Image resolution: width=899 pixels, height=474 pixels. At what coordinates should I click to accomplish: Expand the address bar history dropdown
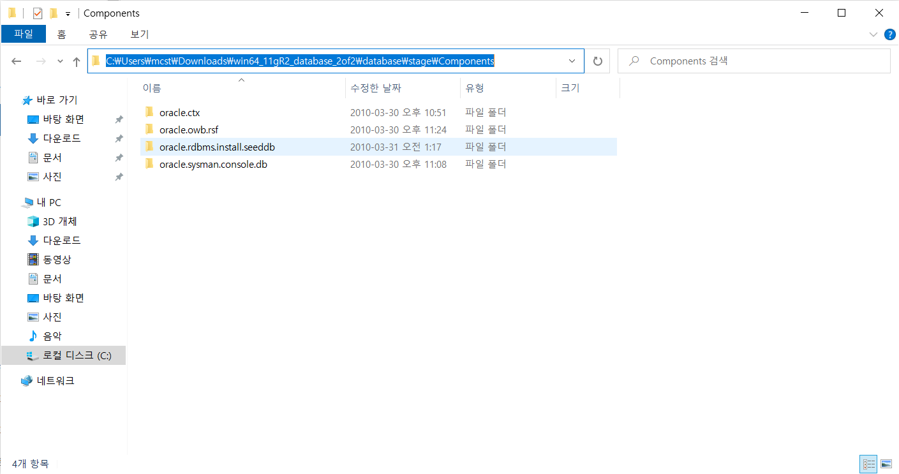(572, 61)
